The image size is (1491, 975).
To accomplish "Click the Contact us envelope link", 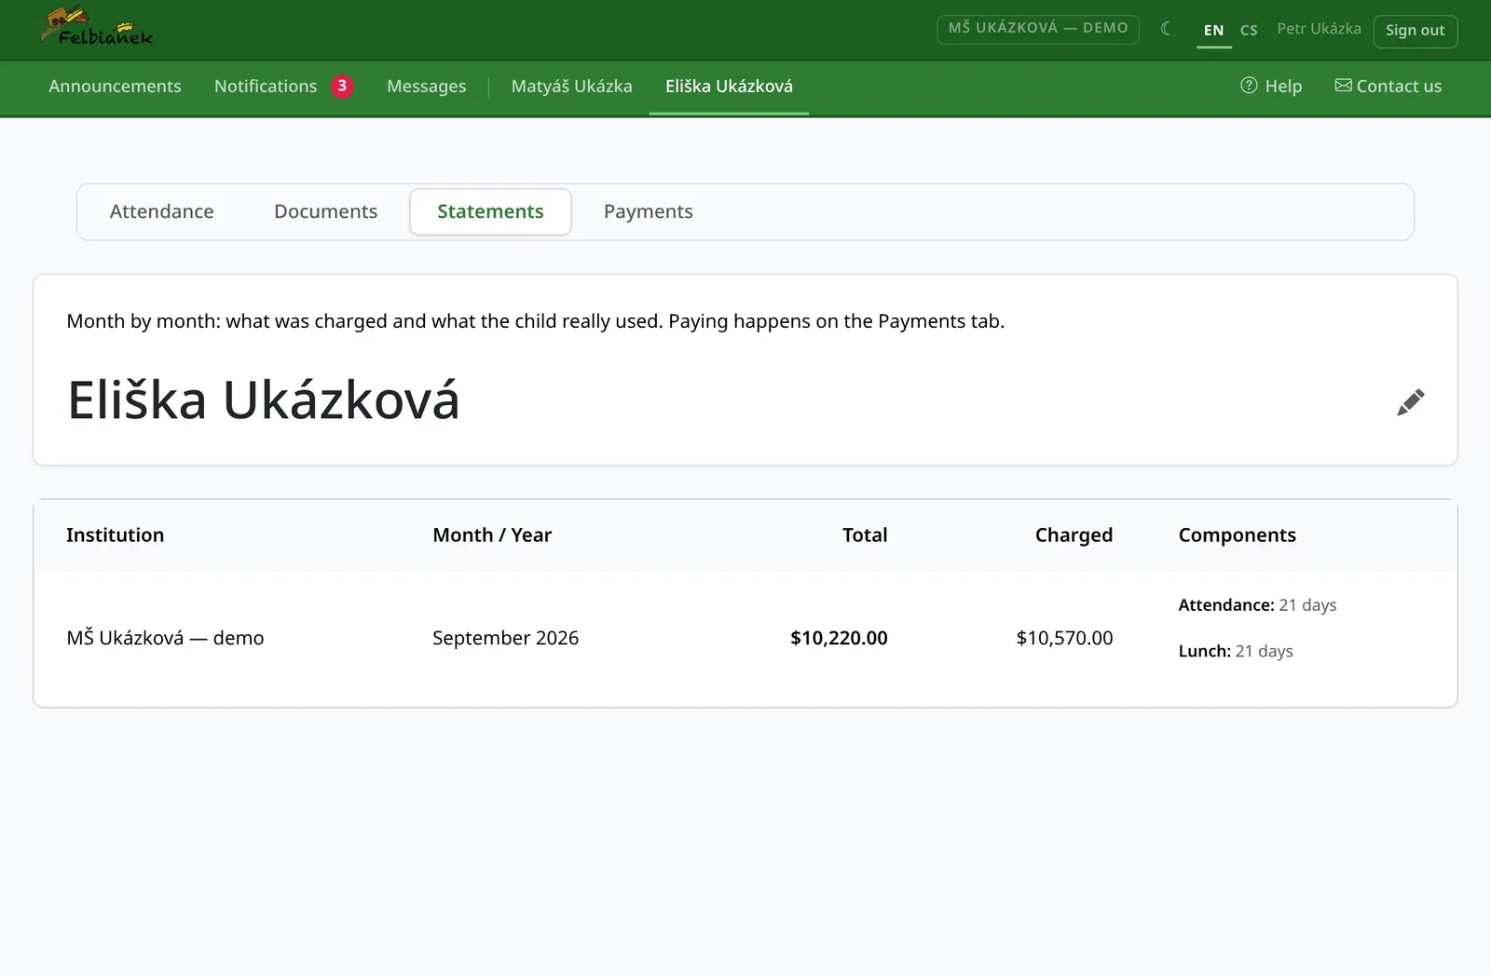I will 1388,86.
